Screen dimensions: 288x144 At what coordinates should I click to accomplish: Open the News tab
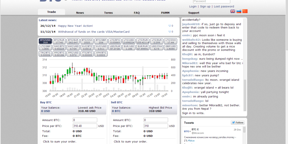(x=80, y=13)
